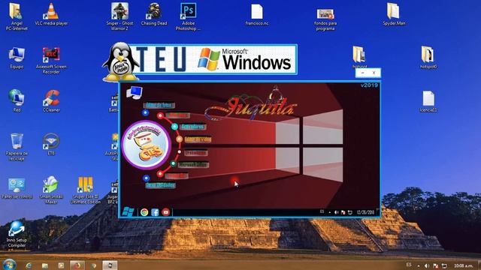Click the speaker icon in the launcher's tray
This screenshot has height=270, width=481.
(336, 212)
